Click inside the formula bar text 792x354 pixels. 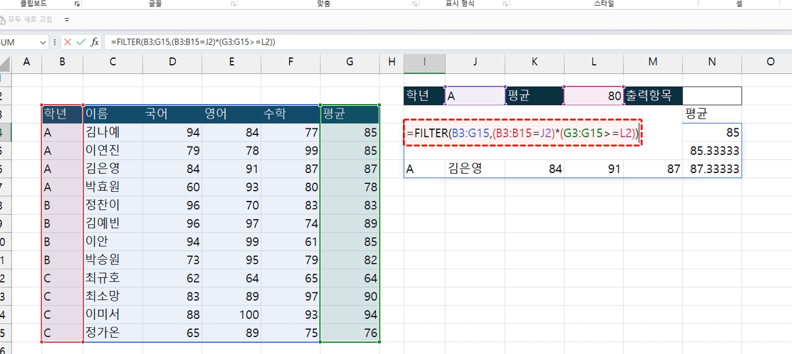pos(193,42)
